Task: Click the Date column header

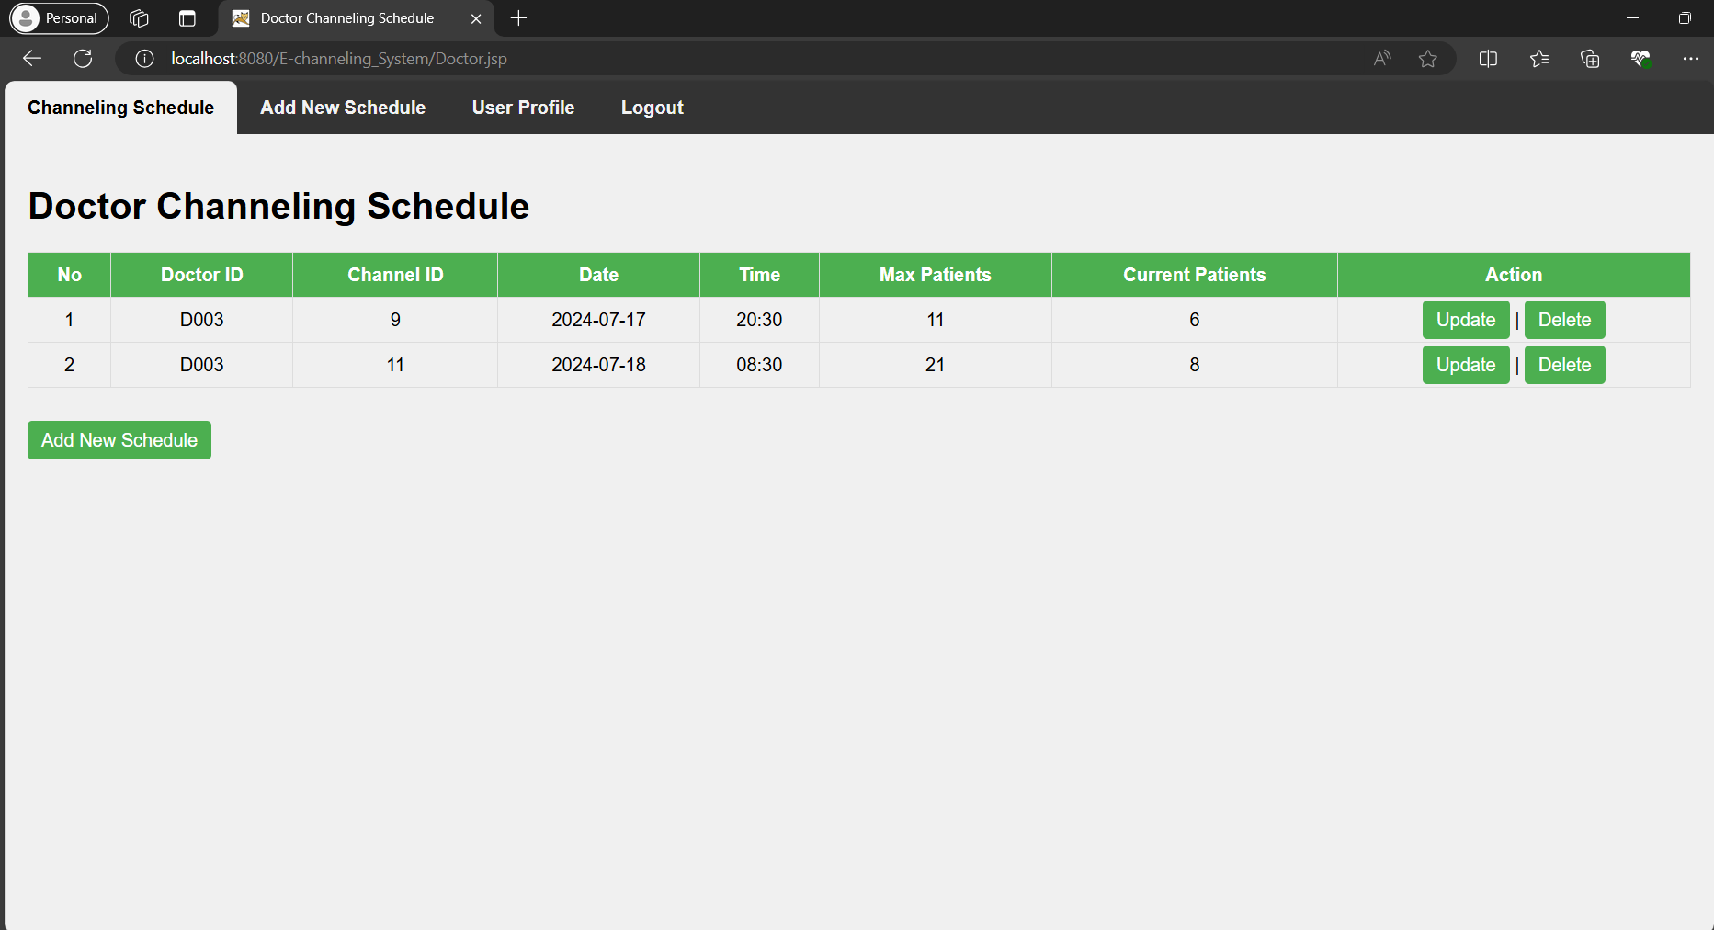Action: [598, 275]
